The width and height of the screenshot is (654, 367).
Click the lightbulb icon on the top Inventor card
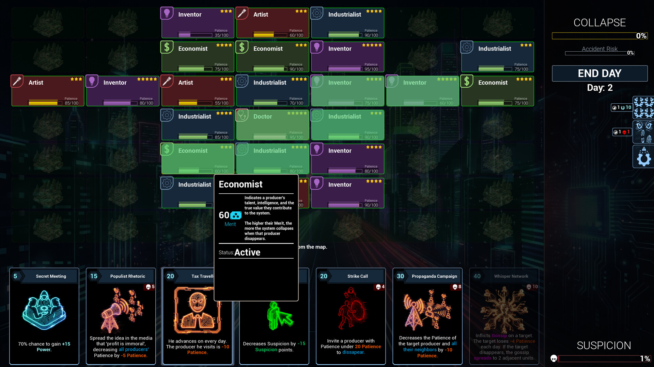coord(167,13)
